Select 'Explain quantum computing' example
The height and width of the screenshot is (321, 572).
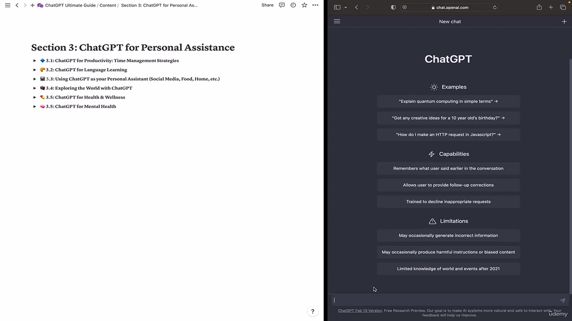(448, 101)
